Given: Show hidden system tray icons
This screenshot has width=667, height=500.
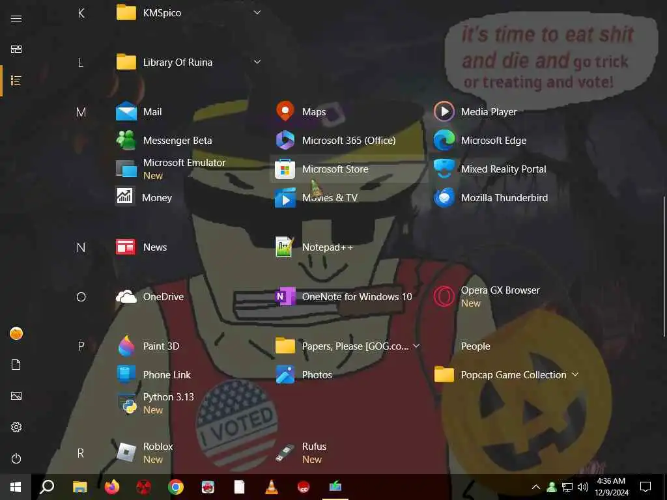Looking at the screenshot, I should tap(536, 487).
